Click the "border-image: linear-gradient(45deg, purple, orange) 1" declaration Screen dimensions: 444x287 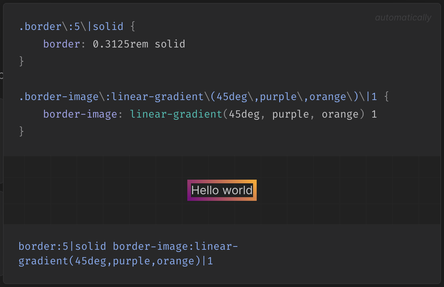210,114
